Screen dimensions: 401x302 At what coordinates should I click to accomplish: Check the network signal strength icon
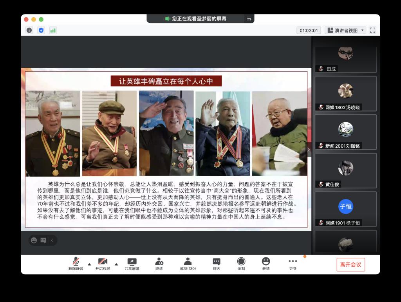[x=53, y=30]
